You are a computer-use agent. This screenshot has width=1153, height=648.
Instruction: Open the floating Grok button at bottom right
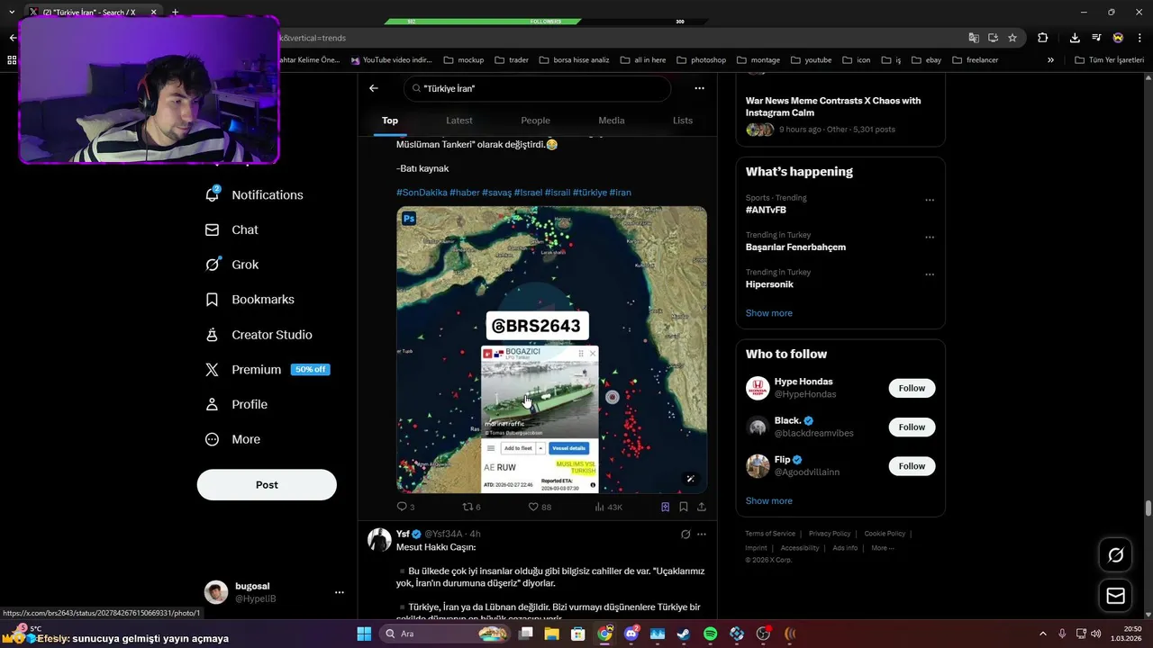click(1115, 555)
